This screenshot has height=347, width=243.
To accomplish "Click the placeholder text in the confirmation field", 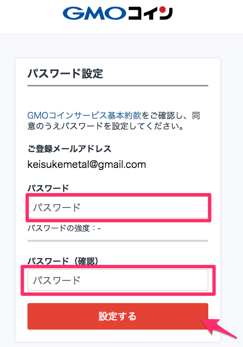I will click(56, 280).
